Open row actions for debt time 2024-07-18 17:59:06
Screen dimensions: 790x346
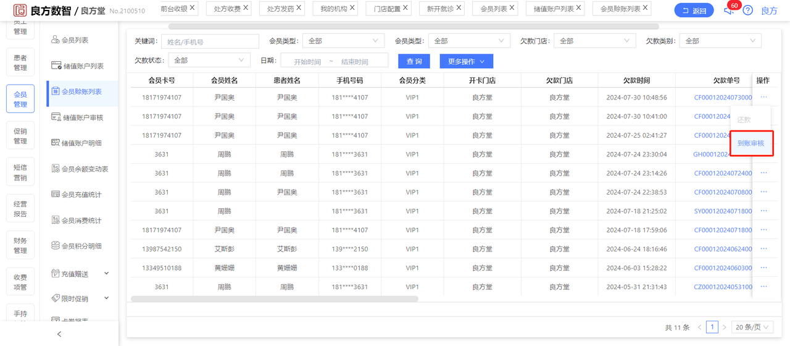(763, 230)
